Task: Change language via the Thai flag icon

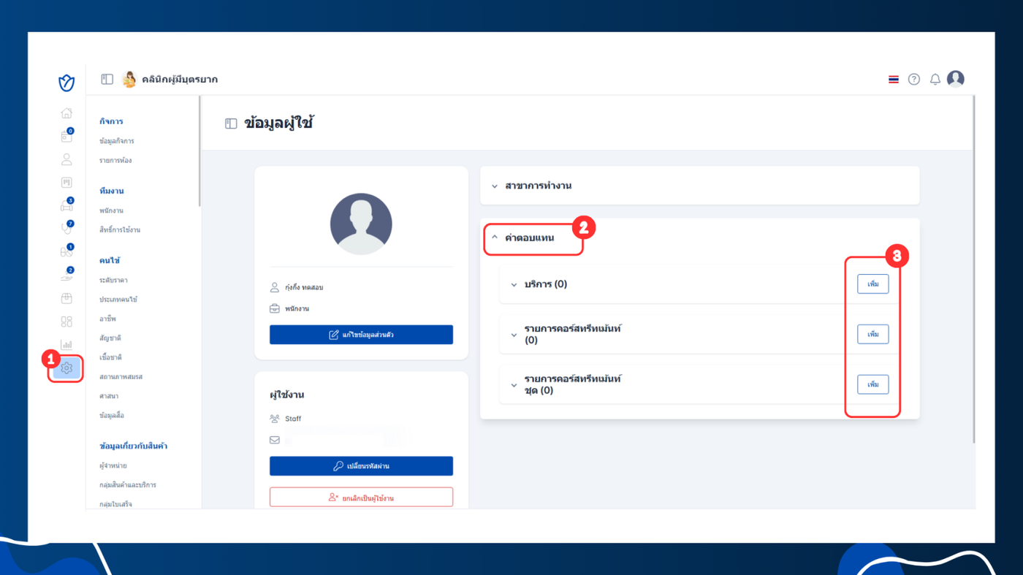Action: (x=894, y=79)
